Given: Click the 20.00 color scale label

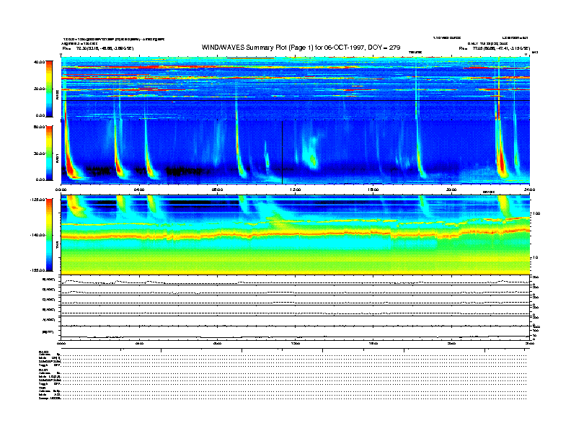Looking at the screenshot, I should pos(39,89).
